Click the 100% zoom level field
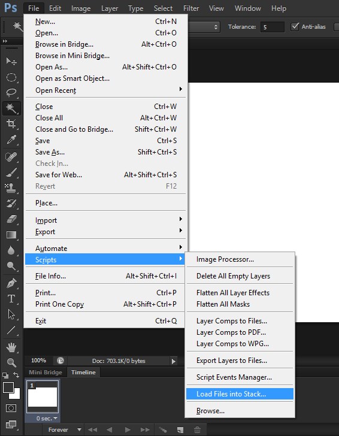Viewport: 339px width, 436px height. [x=39, y=361]
